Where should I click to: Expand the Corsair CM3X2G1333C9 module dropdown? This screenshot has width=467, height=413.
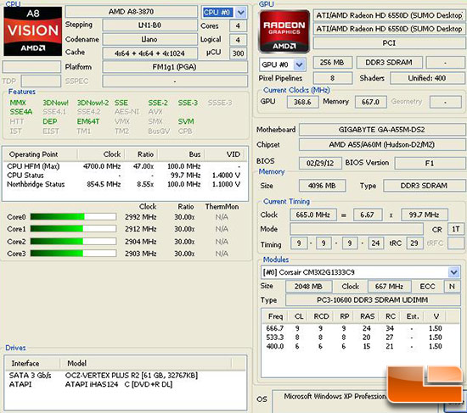click(x=453, y=272)
